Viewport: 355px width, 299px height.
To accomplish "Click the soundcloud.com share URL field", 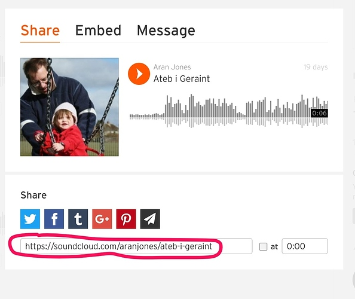I will (136, 246).
